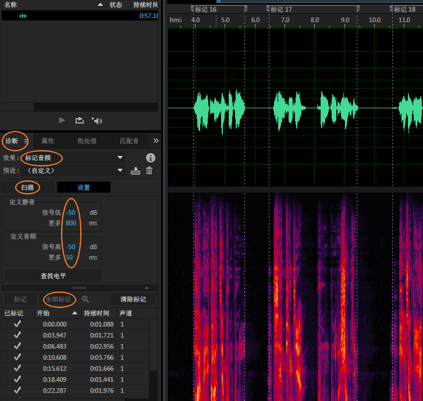
Task: Toggle checkmark for the 0:10.608 row
Action: (x=17, y=357)
